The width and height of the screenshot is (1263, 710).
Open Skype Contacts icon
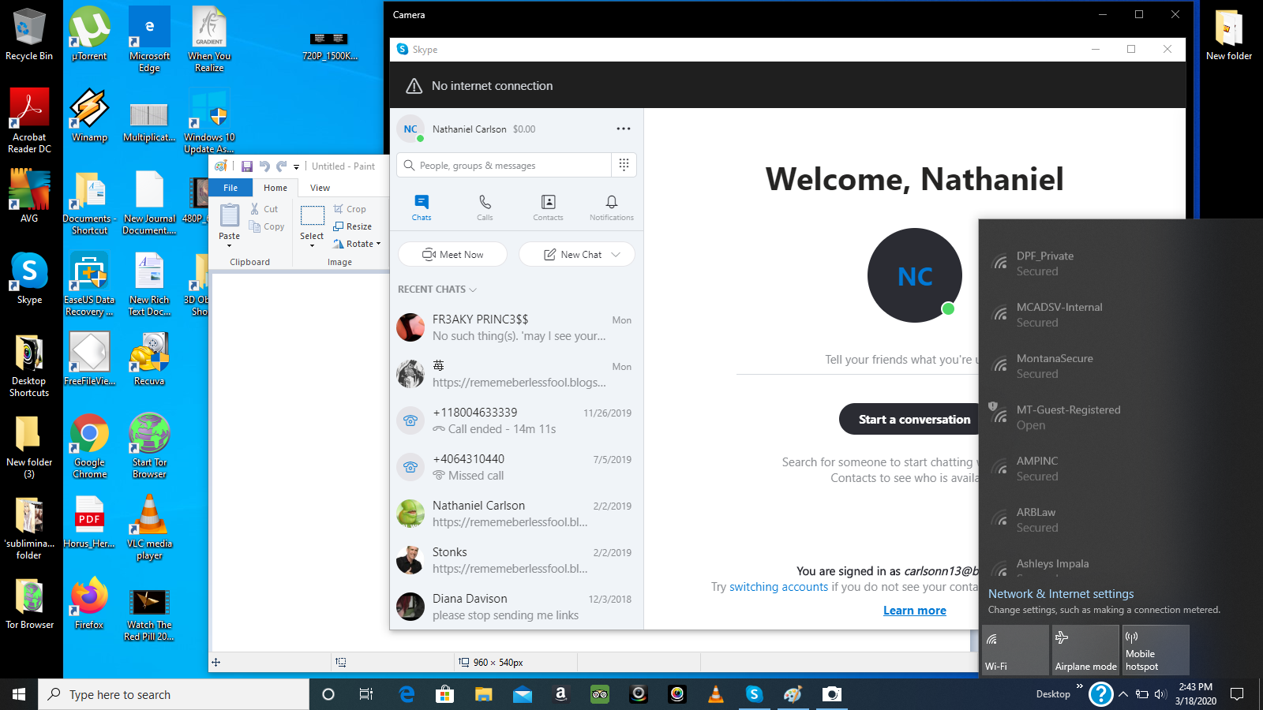click(x=548, y=208)
